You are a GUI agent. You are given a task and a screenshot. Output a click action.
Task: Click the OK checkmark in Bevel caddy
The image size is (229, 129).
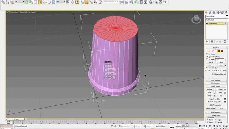coord(106,78)
